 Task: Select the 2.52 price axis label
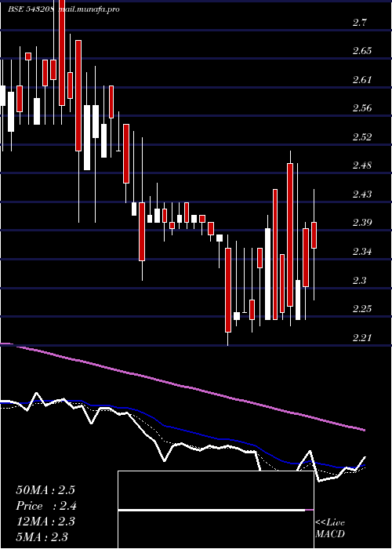tap(362, 137)
